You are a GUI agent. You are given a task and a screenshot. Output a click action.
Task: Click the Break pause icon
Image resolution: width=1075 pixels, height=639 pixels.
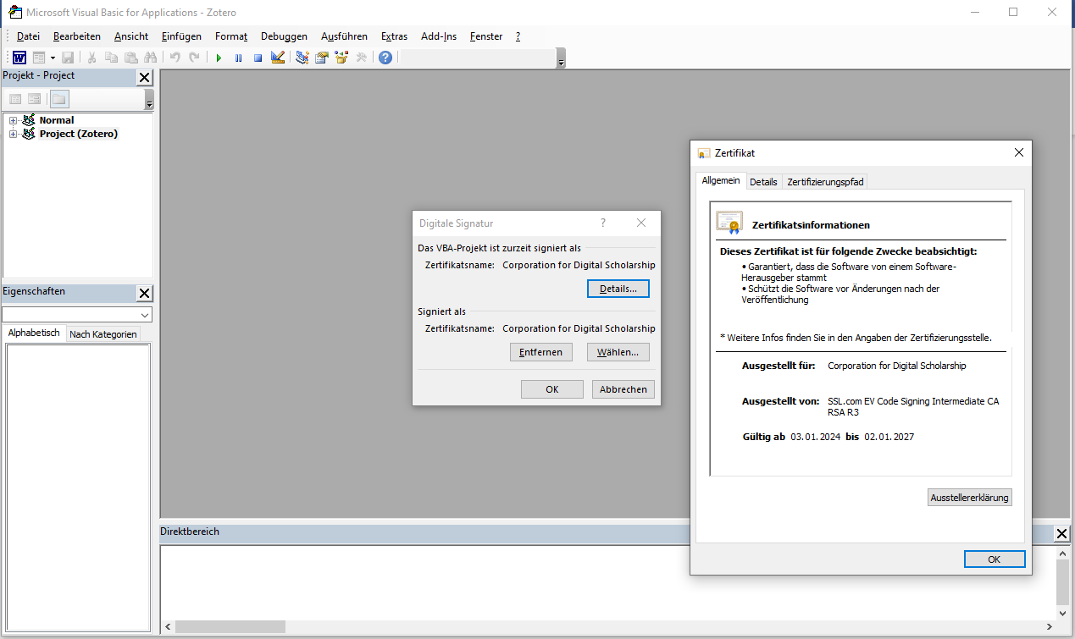(x=238, y=58)
